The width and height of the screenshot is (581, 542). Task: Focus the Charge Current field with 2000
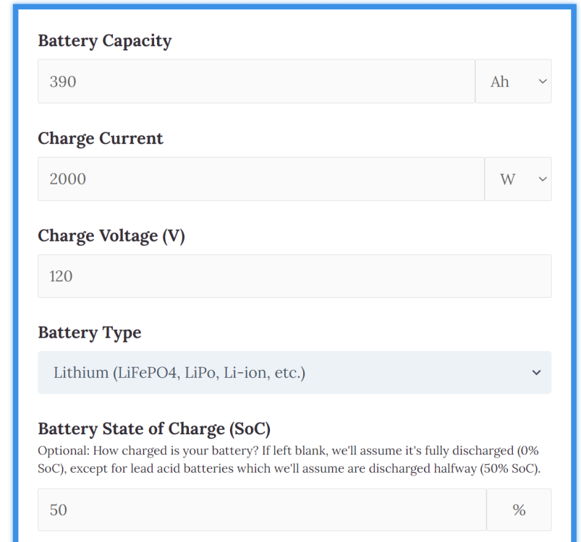pyautogui.click(x=260, y=179)
